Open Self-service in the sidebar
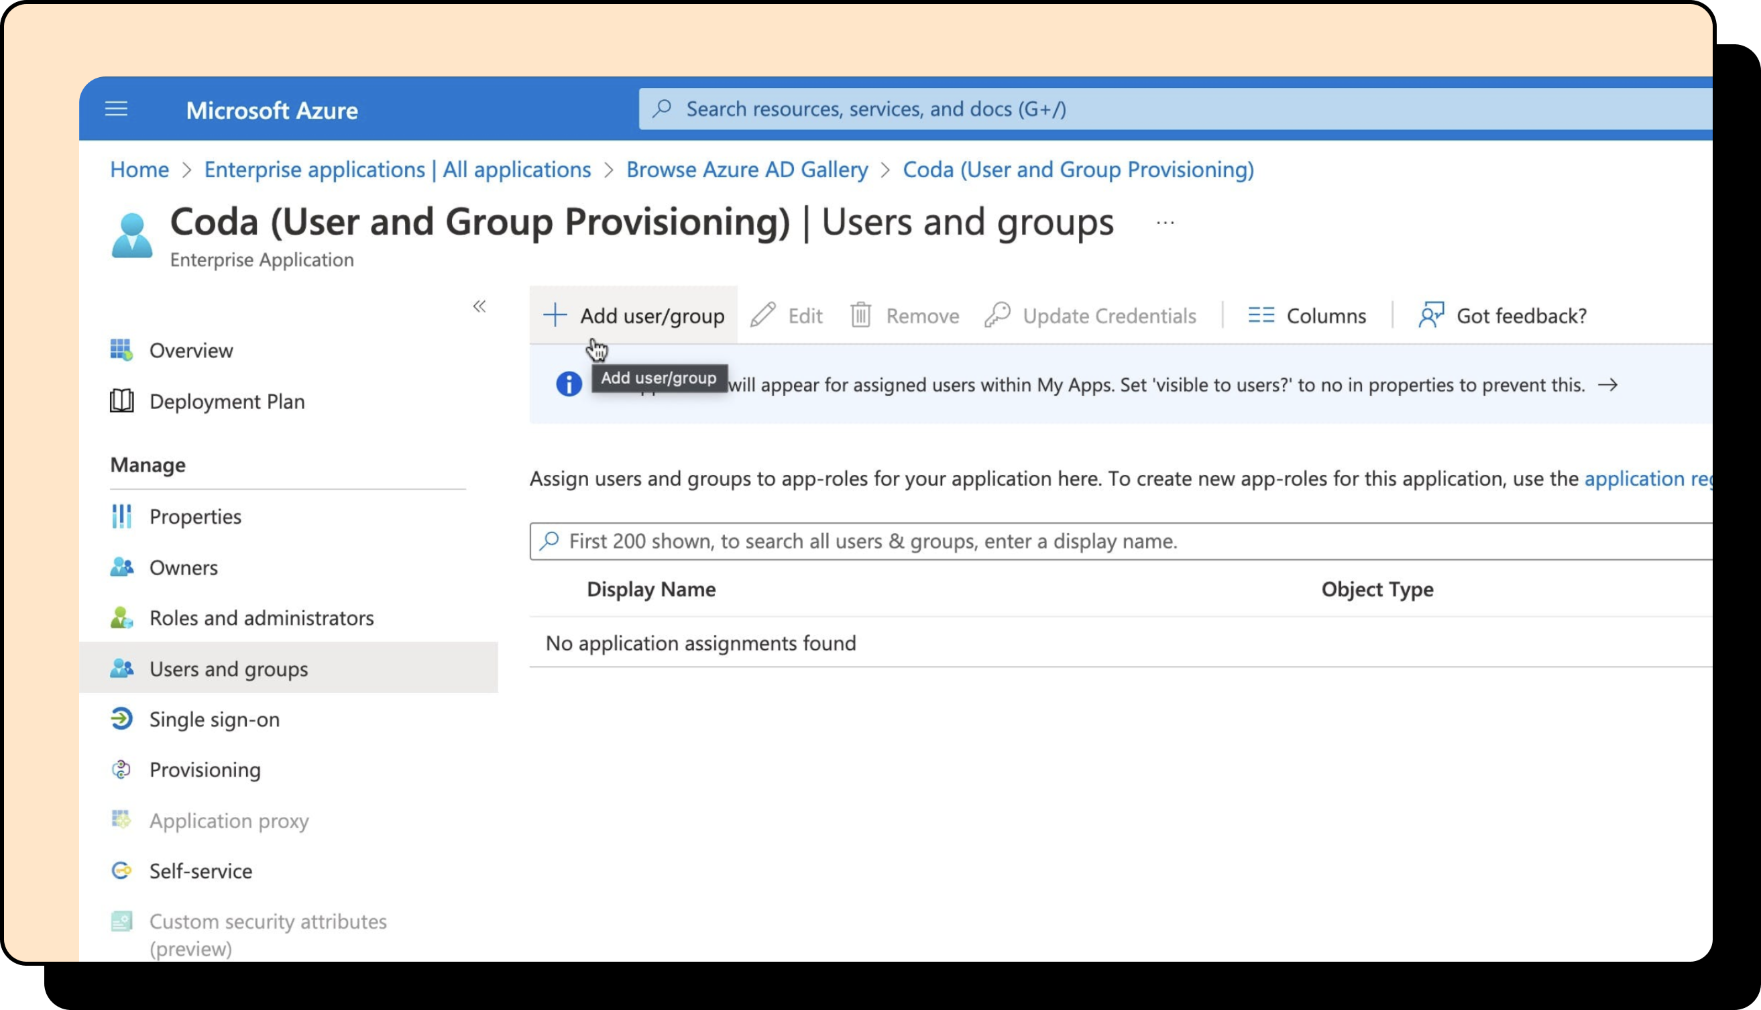This screenshot has height=1010, width=1761. point(201,871)
